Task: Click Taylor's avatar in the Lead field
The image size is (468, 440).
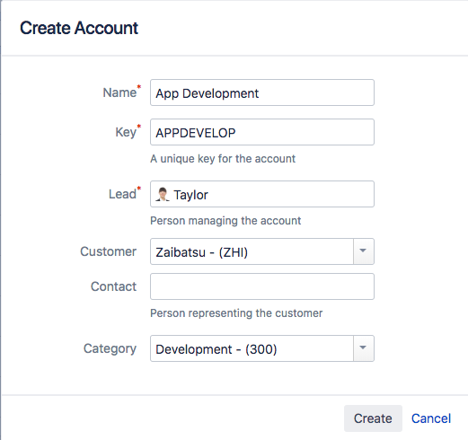Action: coord(163,195)
